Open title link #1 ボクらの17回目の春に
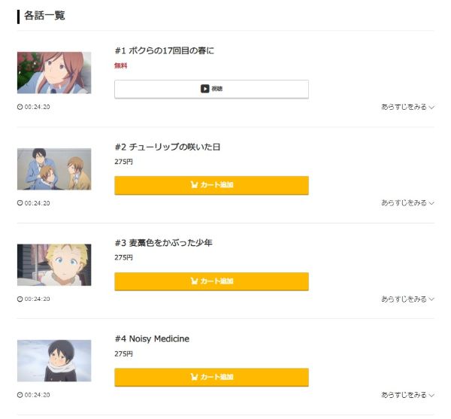Viewport: 451px width, 419px height. [165, 50]
